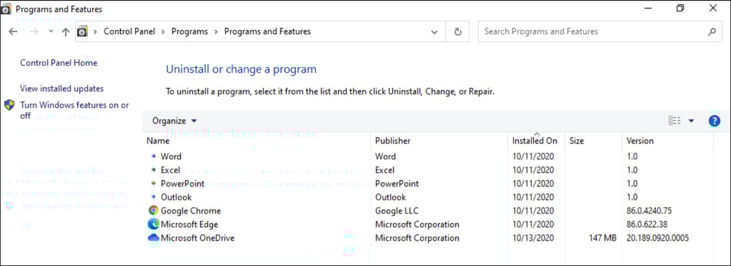The image size is (731, 266).
Task: Maximize the Programs and Features window
Action: pos(680,9)
